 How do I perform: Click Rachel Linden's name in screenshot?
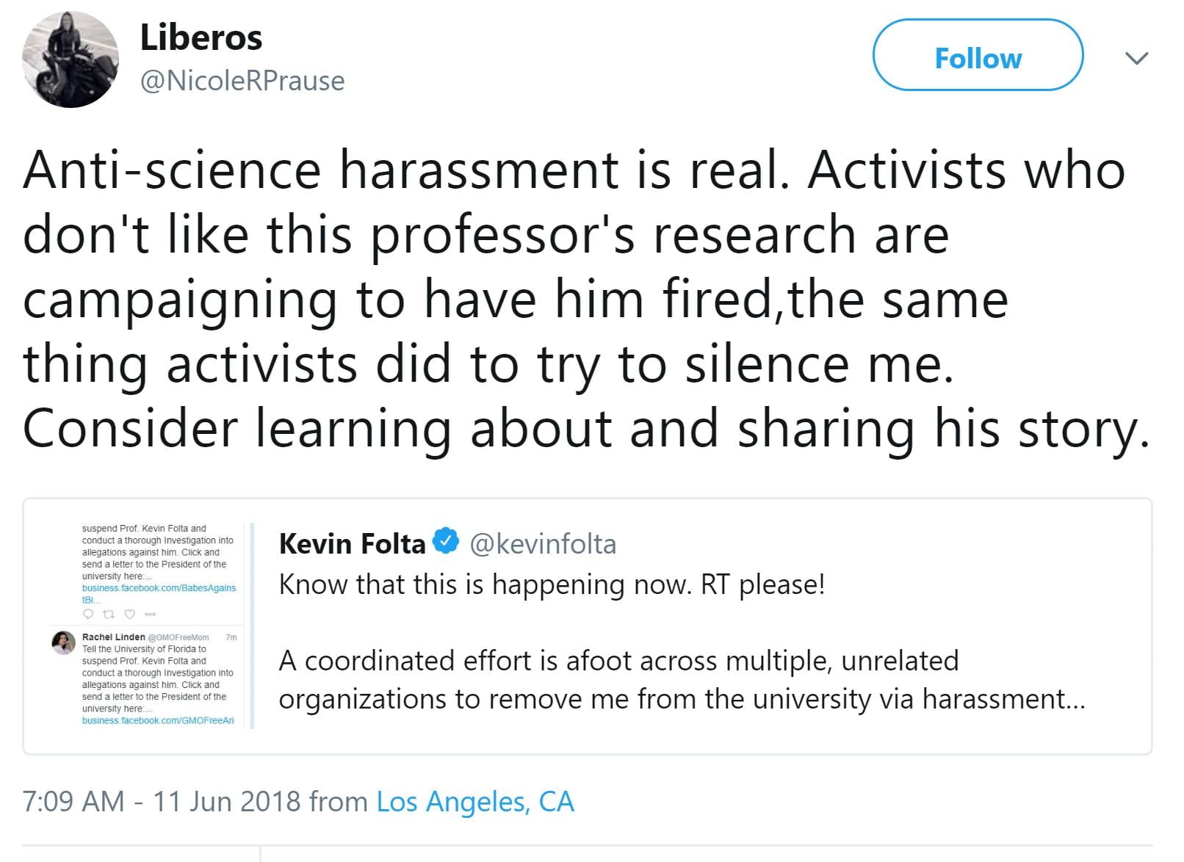tap(113, 637)
